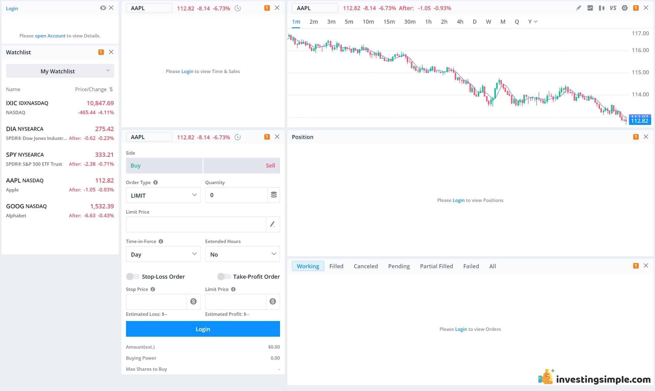Click dollar icon next to take-profit Limit Price

pyautogui.click(x=273, y=302)
